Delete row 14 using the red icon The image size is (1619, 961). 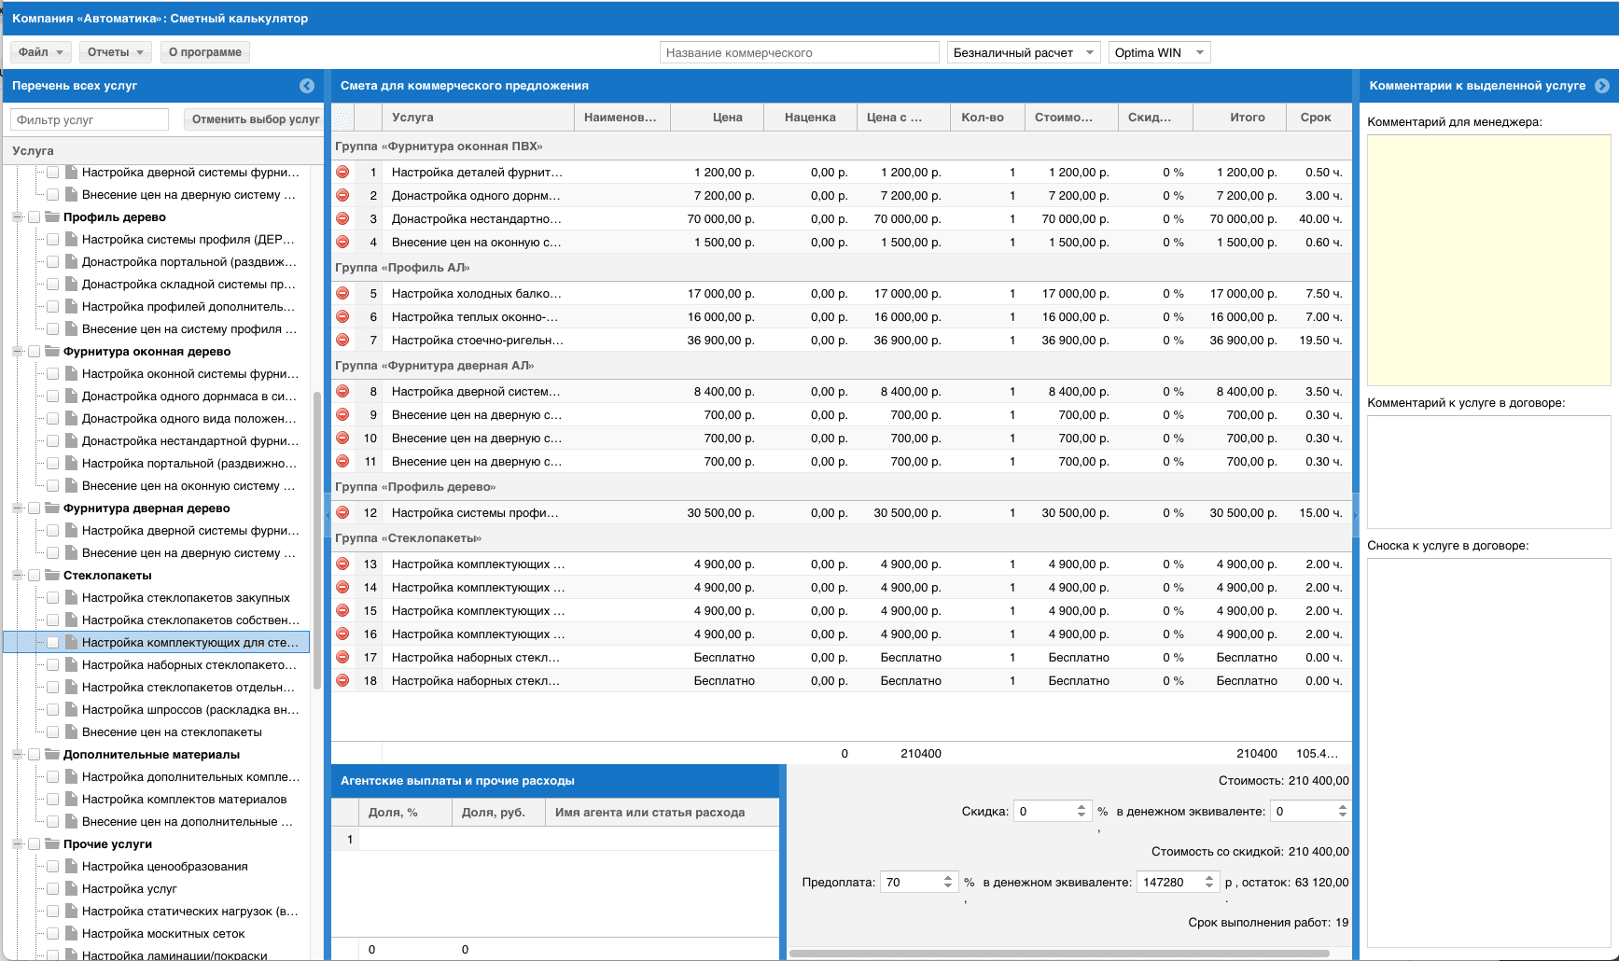[342, 587]
